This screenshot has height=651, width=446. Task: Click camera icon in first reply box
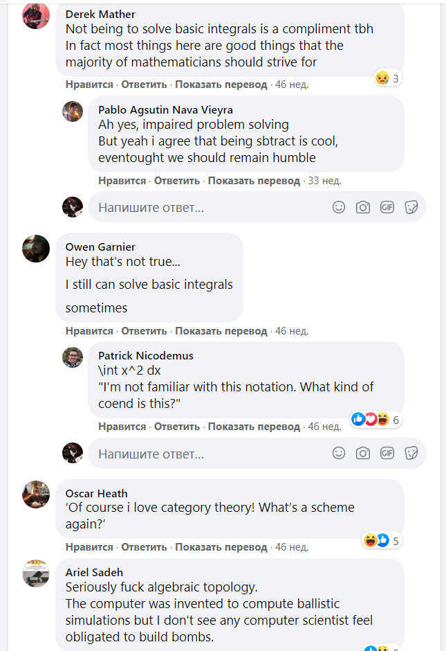363,207
